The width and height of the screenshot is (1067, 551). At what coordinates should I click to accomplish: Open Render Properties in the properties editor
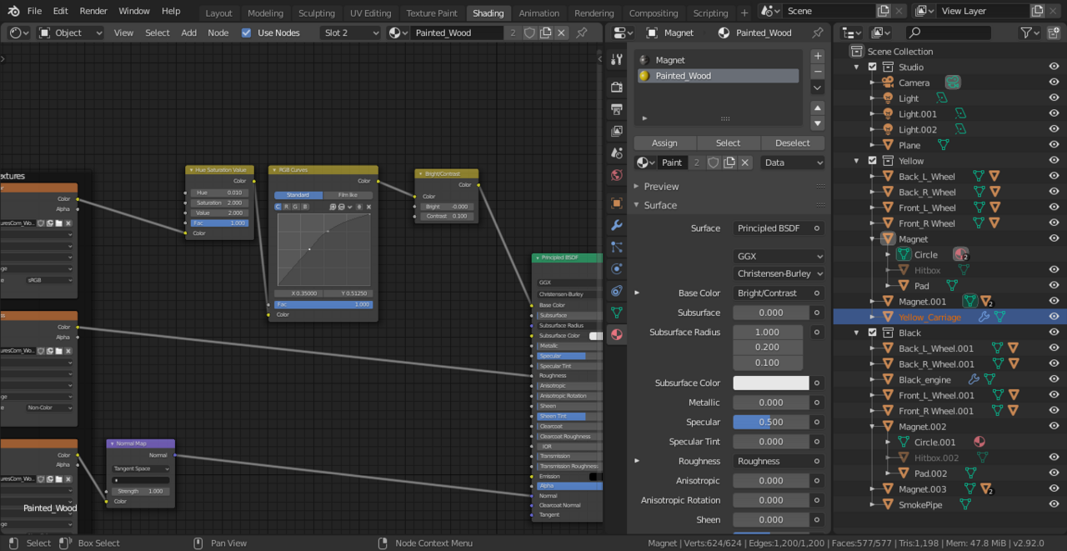click(615, 87)
